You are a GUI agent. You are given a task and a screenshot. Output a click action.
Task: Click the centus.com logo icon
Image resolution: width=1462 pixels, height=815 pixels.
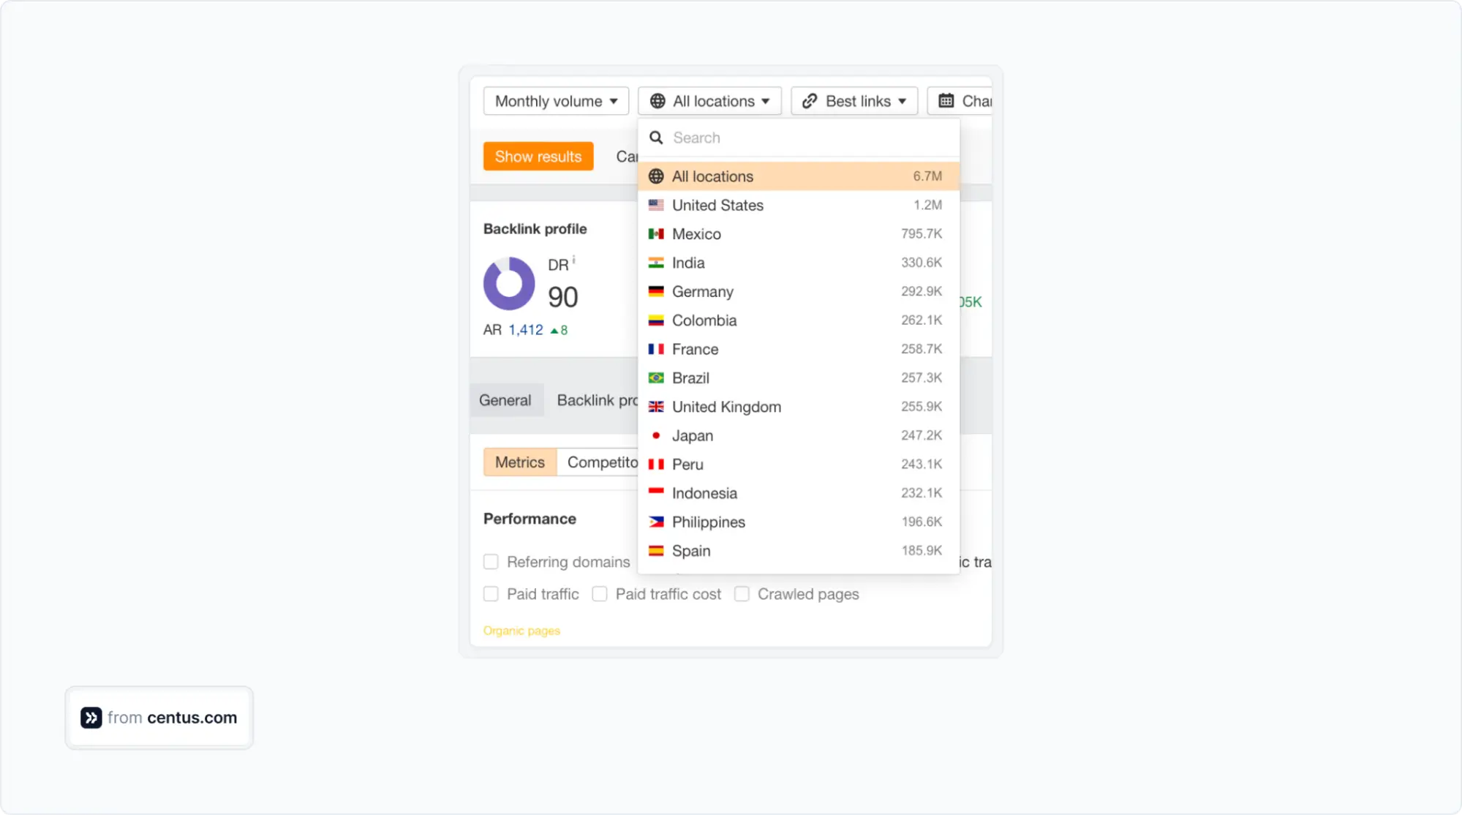tap(91, 718)
